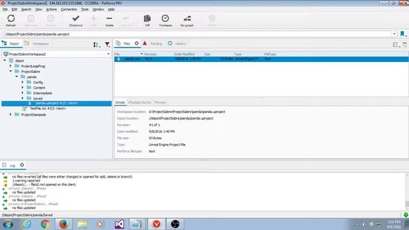
Task: Open the Window menu
Action: [x=98, y=10]
